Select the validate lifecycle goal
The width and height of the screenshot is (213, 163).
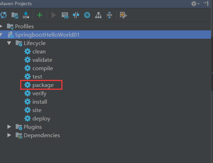(42, 60)
